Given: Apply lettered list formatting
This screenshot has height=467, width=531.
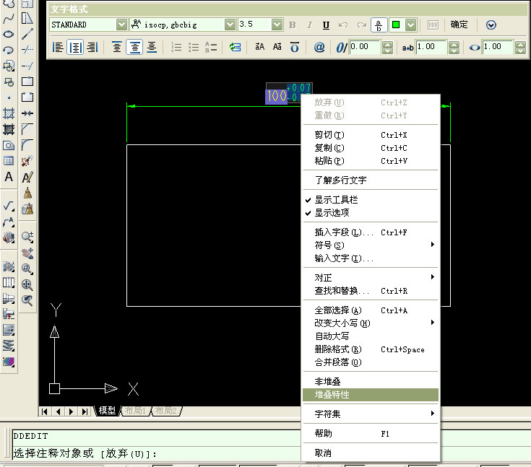Looking at the screenshot, I should click(211, 47).
